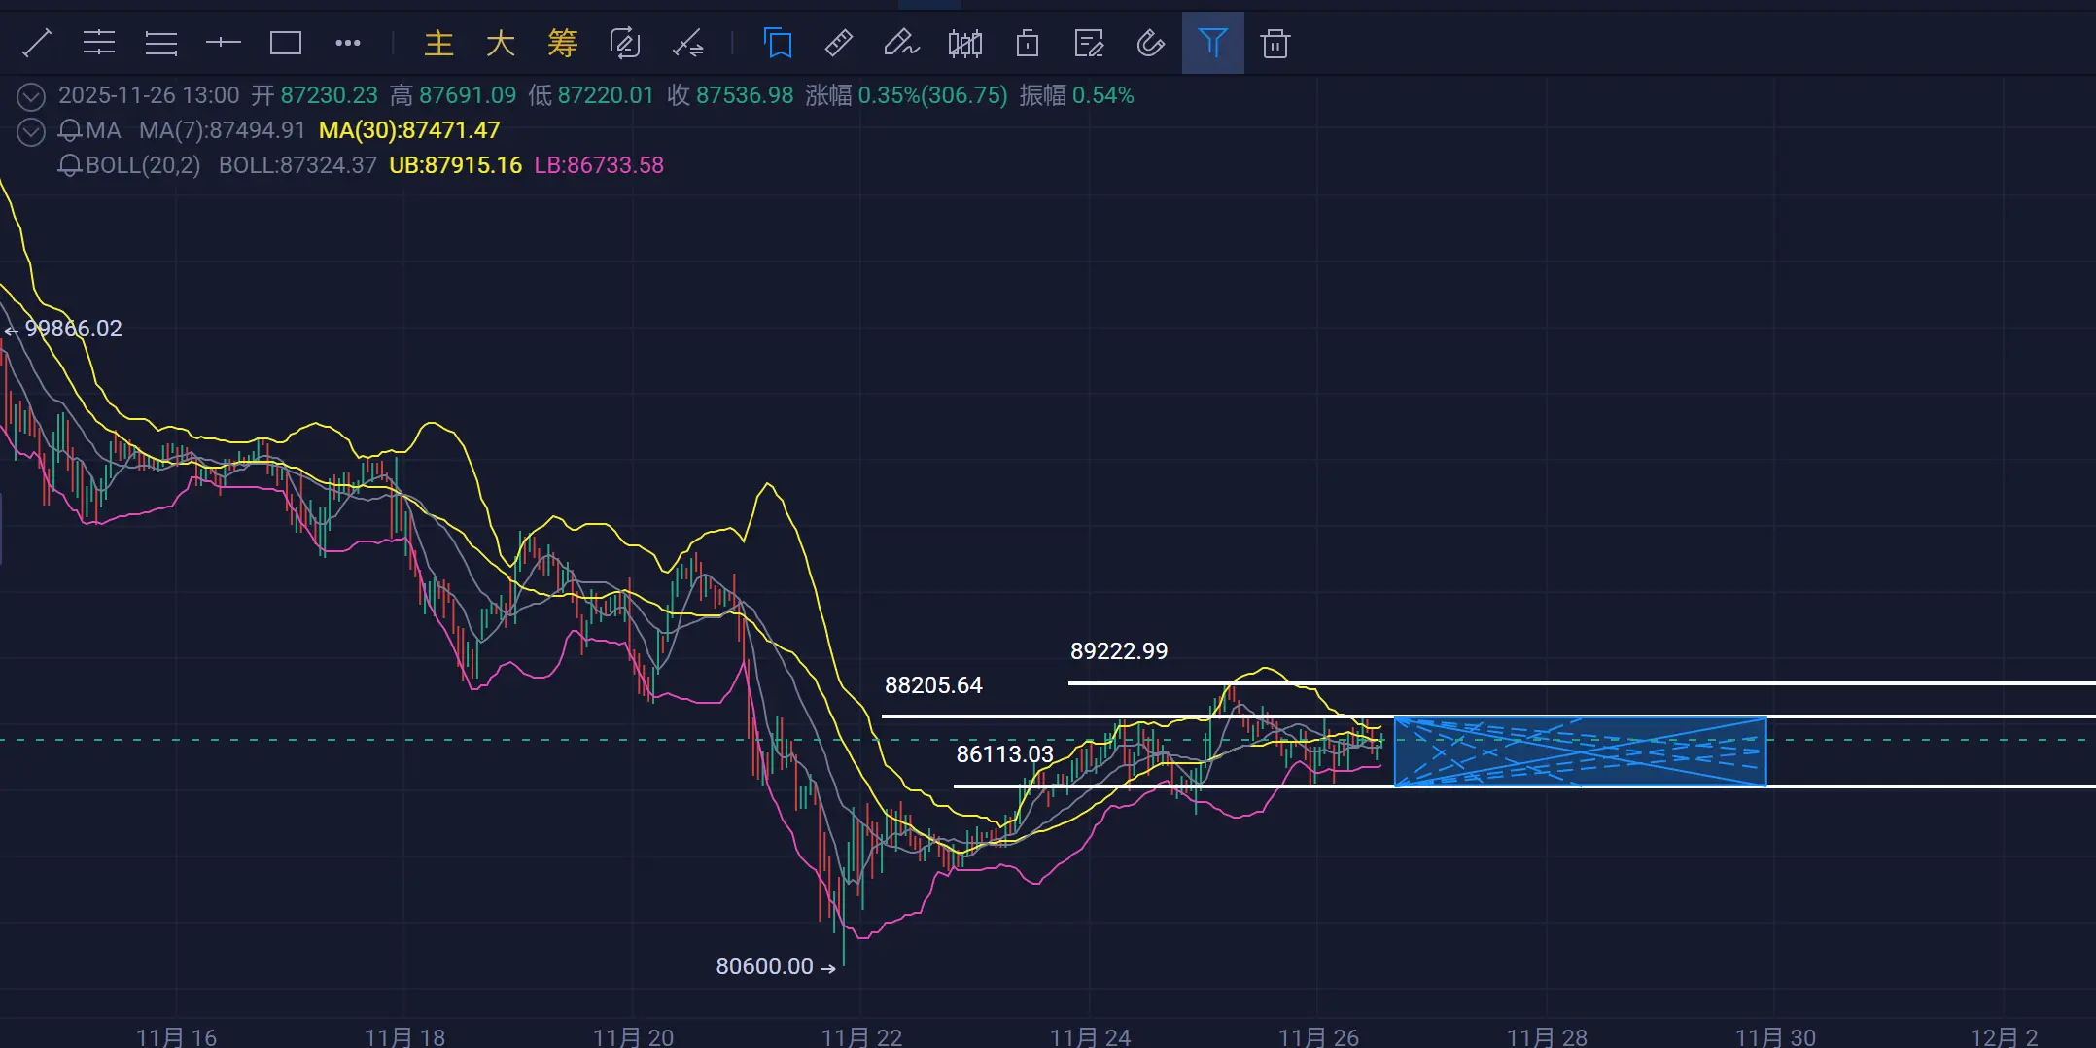The height and width of the screenshot is (1048, 2096).
Task: Click the lock drawings icon
Action: coord(1028,44)
